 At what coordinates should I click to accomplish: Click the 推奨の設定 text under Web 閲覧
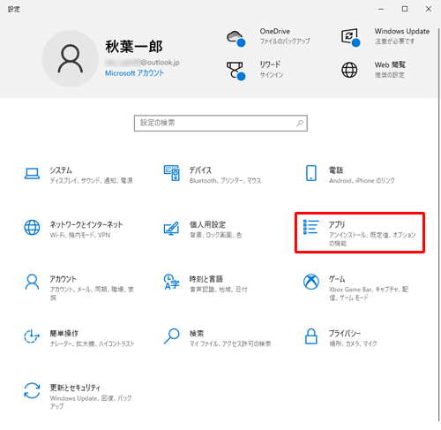point(390,75)
